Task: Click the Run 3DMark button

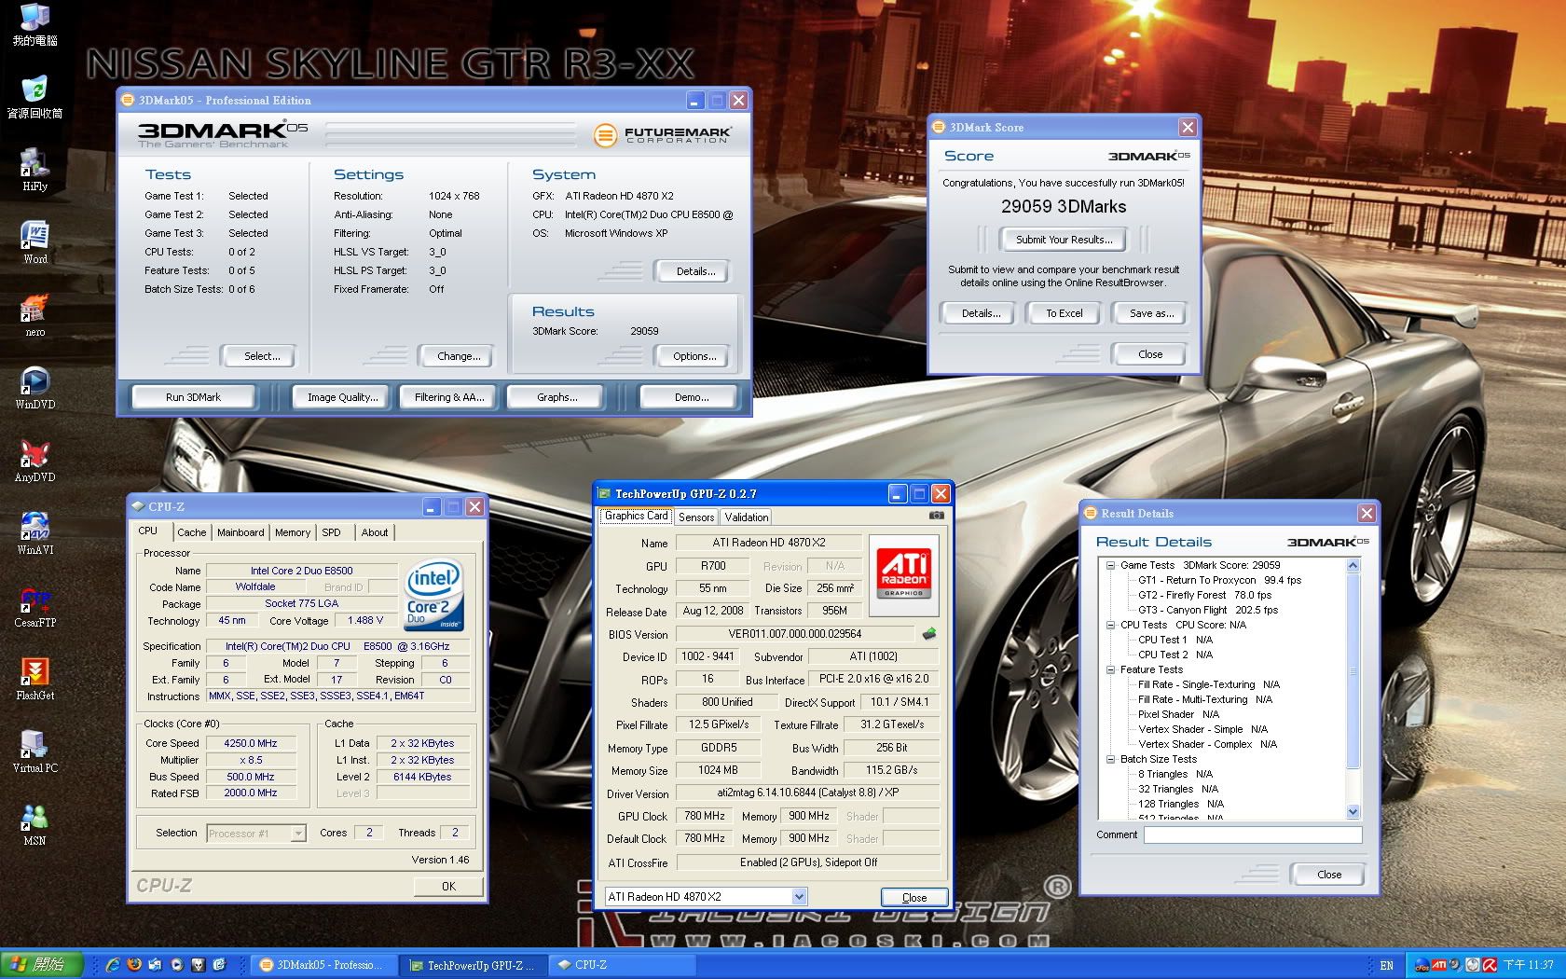Action: (x=193, y=397)
